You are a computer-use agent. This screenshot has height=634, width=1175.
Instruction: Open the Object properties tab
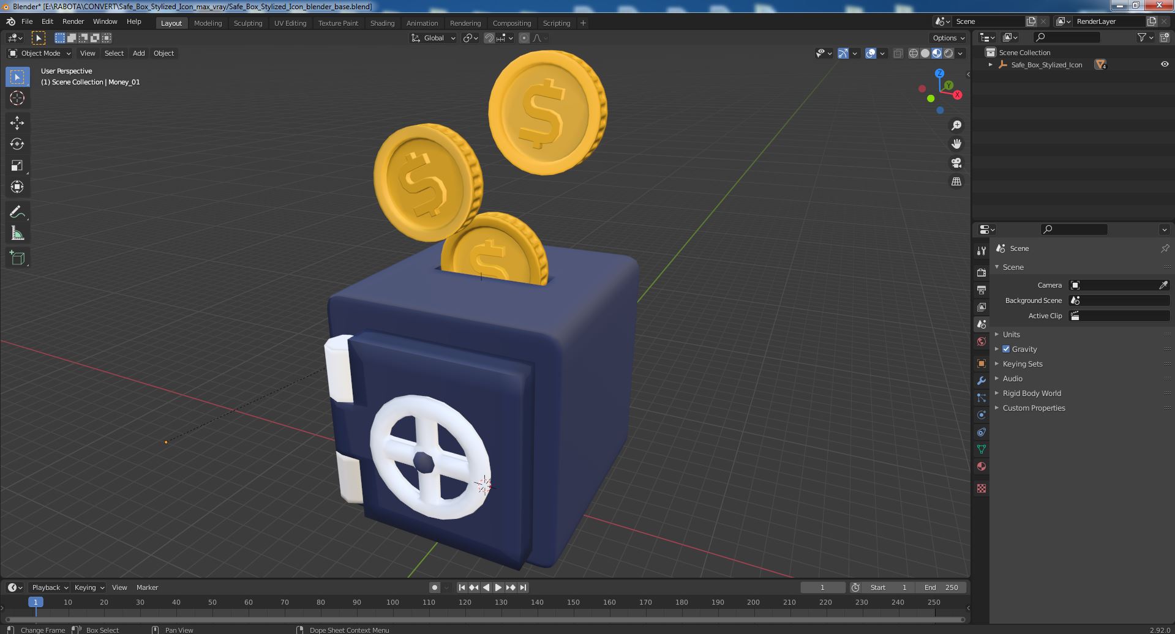[982, 364]
